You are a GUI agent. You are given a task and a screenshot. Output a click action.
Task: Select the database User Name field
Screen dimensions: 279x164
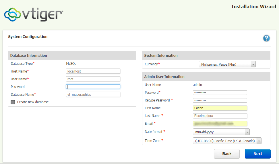coord(93,79)
